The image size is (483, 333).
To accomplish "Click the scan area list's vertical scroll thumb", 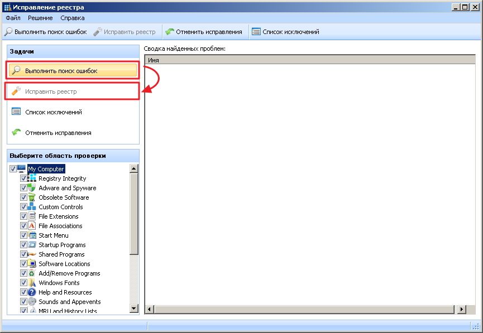I will pyautogui.click(x=133, y=214).
